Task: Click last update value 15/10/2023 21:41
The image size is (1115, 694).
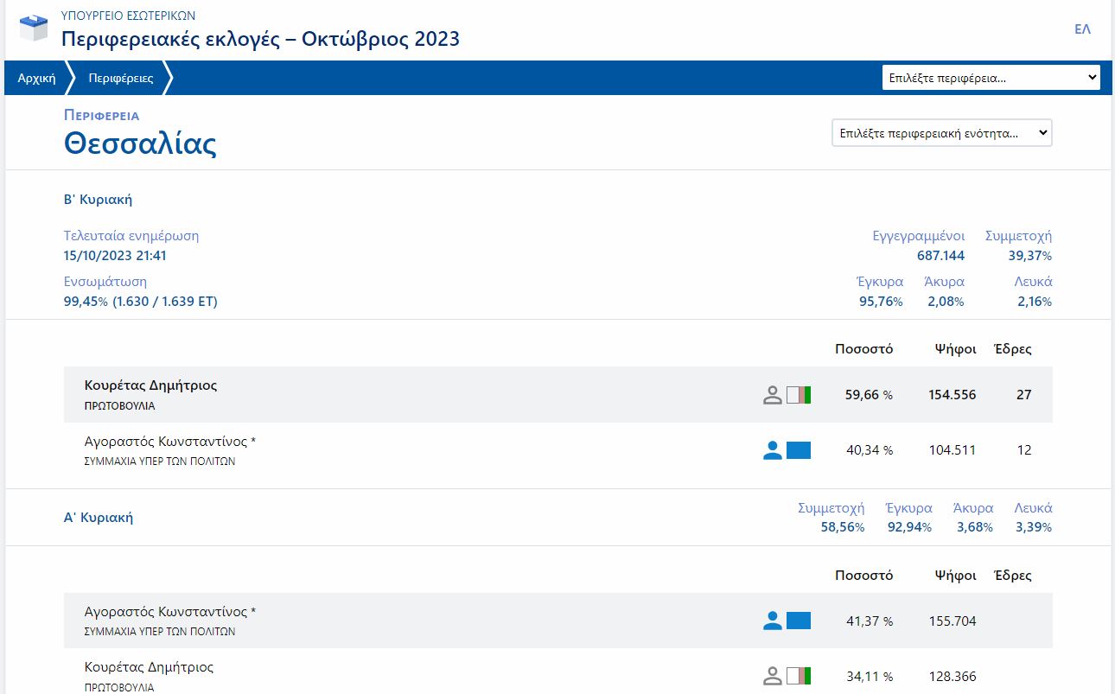Action: click(x=115, y=256)
